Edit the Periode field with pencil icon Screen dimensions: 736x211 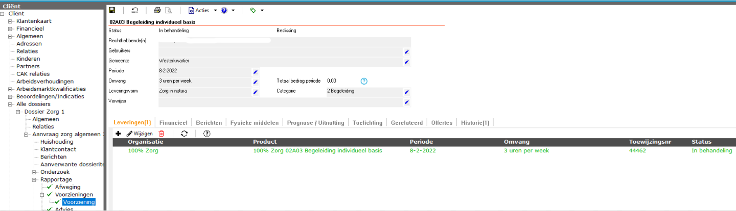[x=256, y=71]
